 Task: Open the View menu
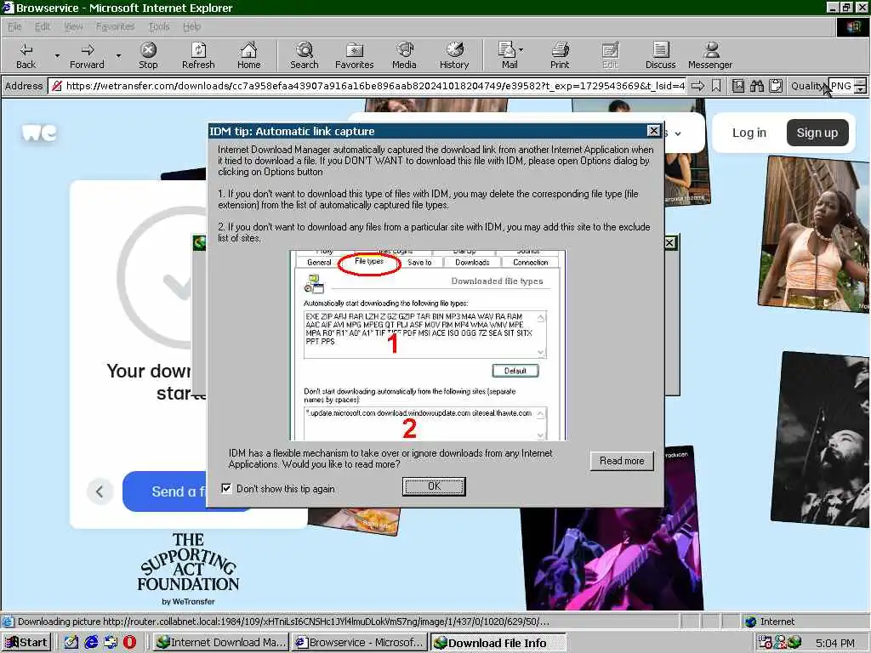[x=73, y=26]
